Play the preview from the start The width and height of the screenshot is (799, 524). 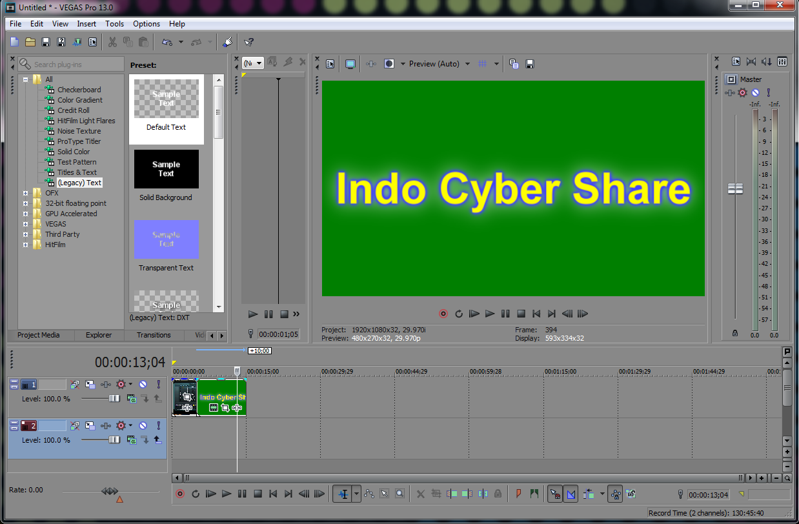coord(474,314)
